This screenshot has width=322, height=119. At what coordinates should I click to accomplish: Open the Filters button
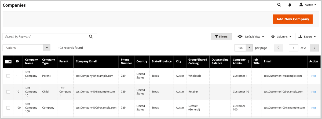click(x=221, y=37)
